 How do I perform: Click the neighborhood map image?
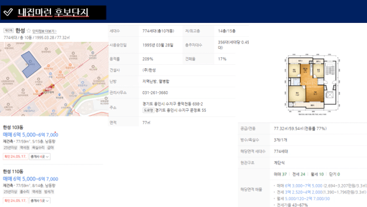pyautogui.click(x=54, y=79)
